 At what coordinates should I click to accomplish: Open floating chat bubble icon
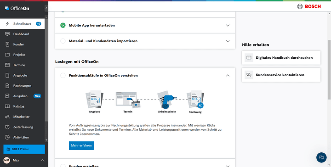pyautogui.click(x=321, y=157)
